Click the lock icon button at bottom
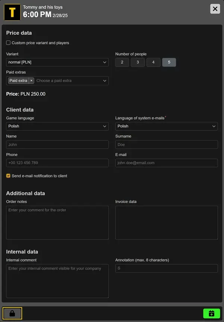 click(12, 313)
